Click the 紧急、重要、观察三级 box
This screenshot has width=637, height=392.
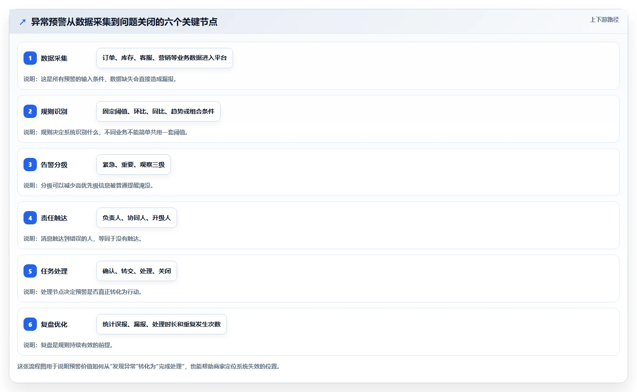point(134,165)
